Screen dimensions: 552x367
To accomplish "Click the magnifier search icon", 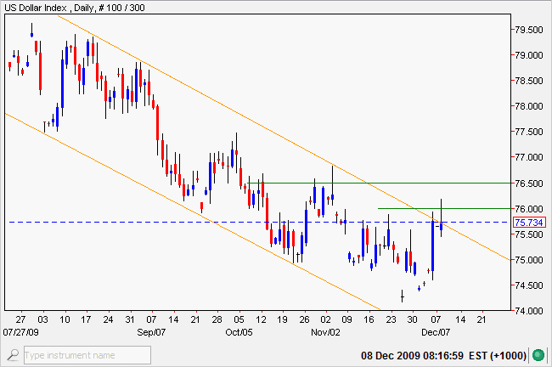I will tap(13, 354).
